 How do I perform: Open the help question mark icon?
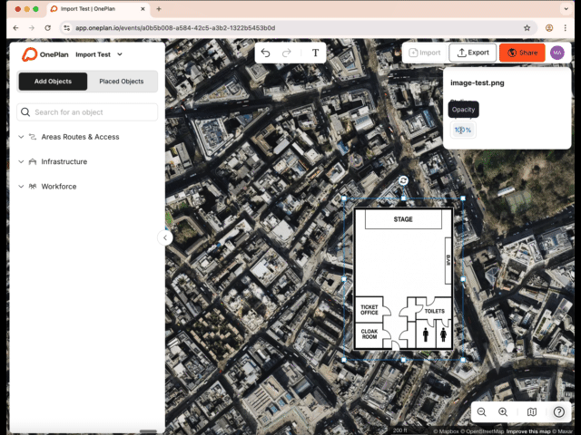(559, 412)
